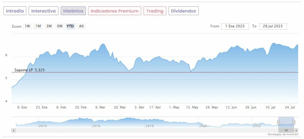The height and width of the screenshot is (139, 304).
Task: Show the Dividendos tab
Action: [x=184, y=11]
